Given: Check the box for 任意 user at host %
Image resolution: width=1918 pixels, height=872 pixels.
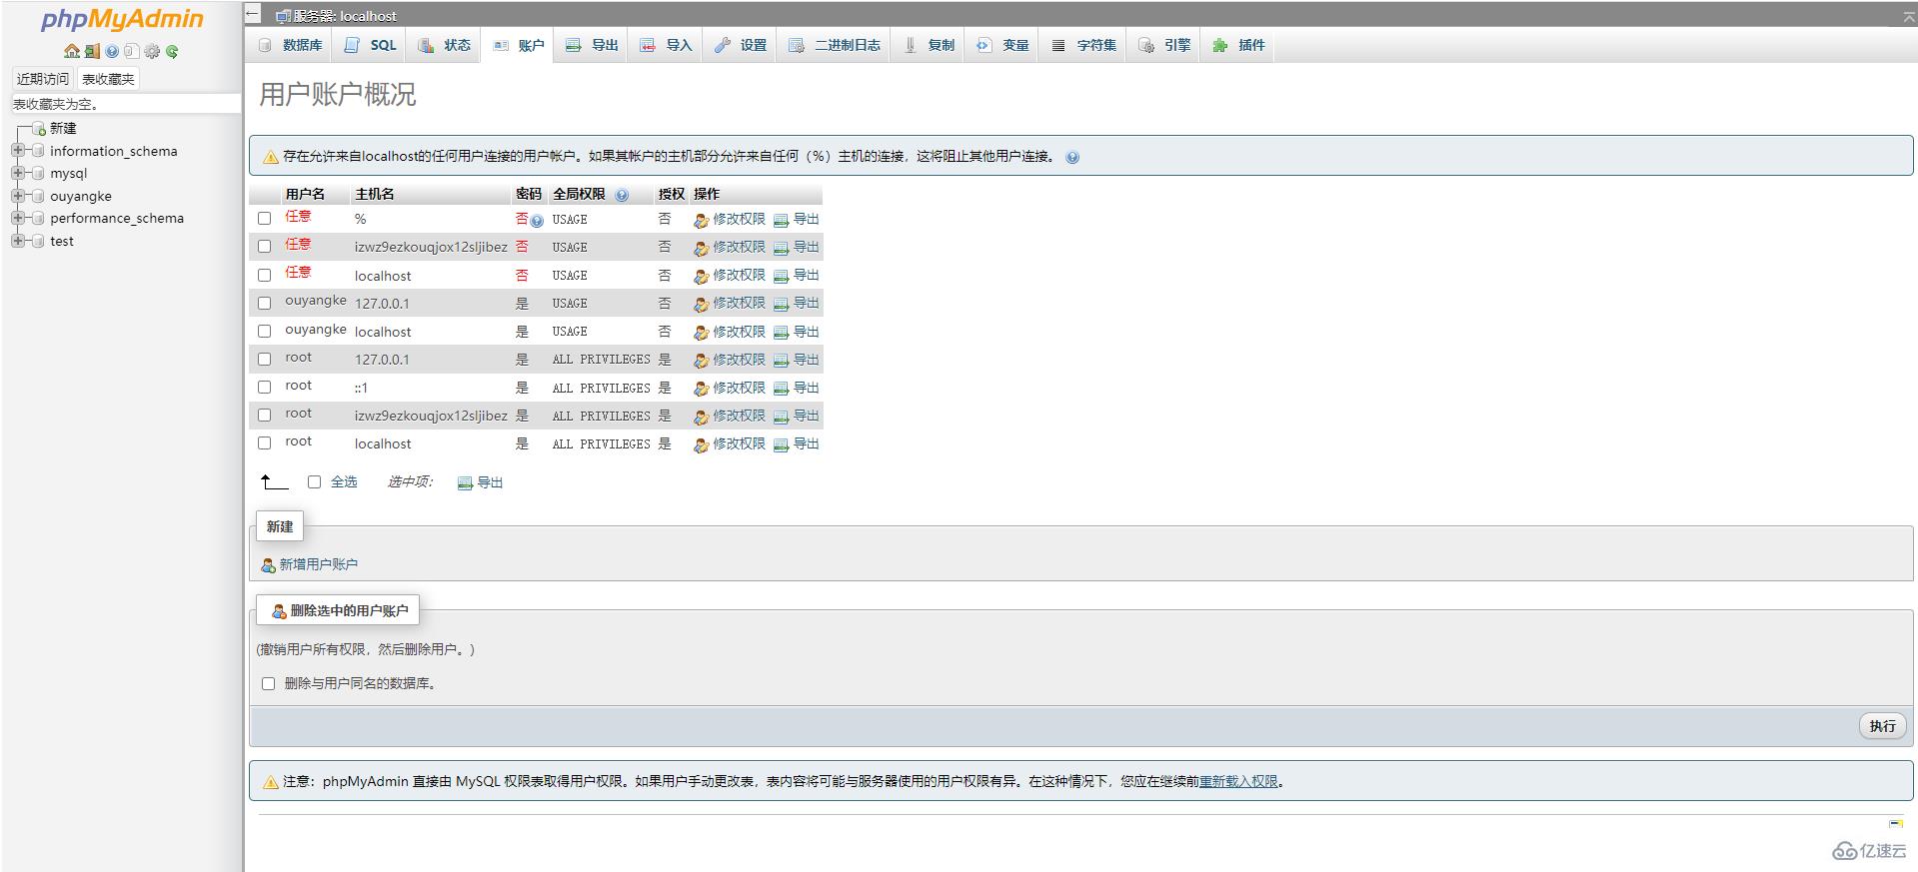Looking at the screenshot, I should click(265, 218).
